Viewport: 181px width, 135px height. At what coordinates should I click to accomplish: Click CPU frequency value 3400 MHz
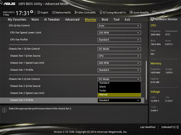(x=155, y=35)
